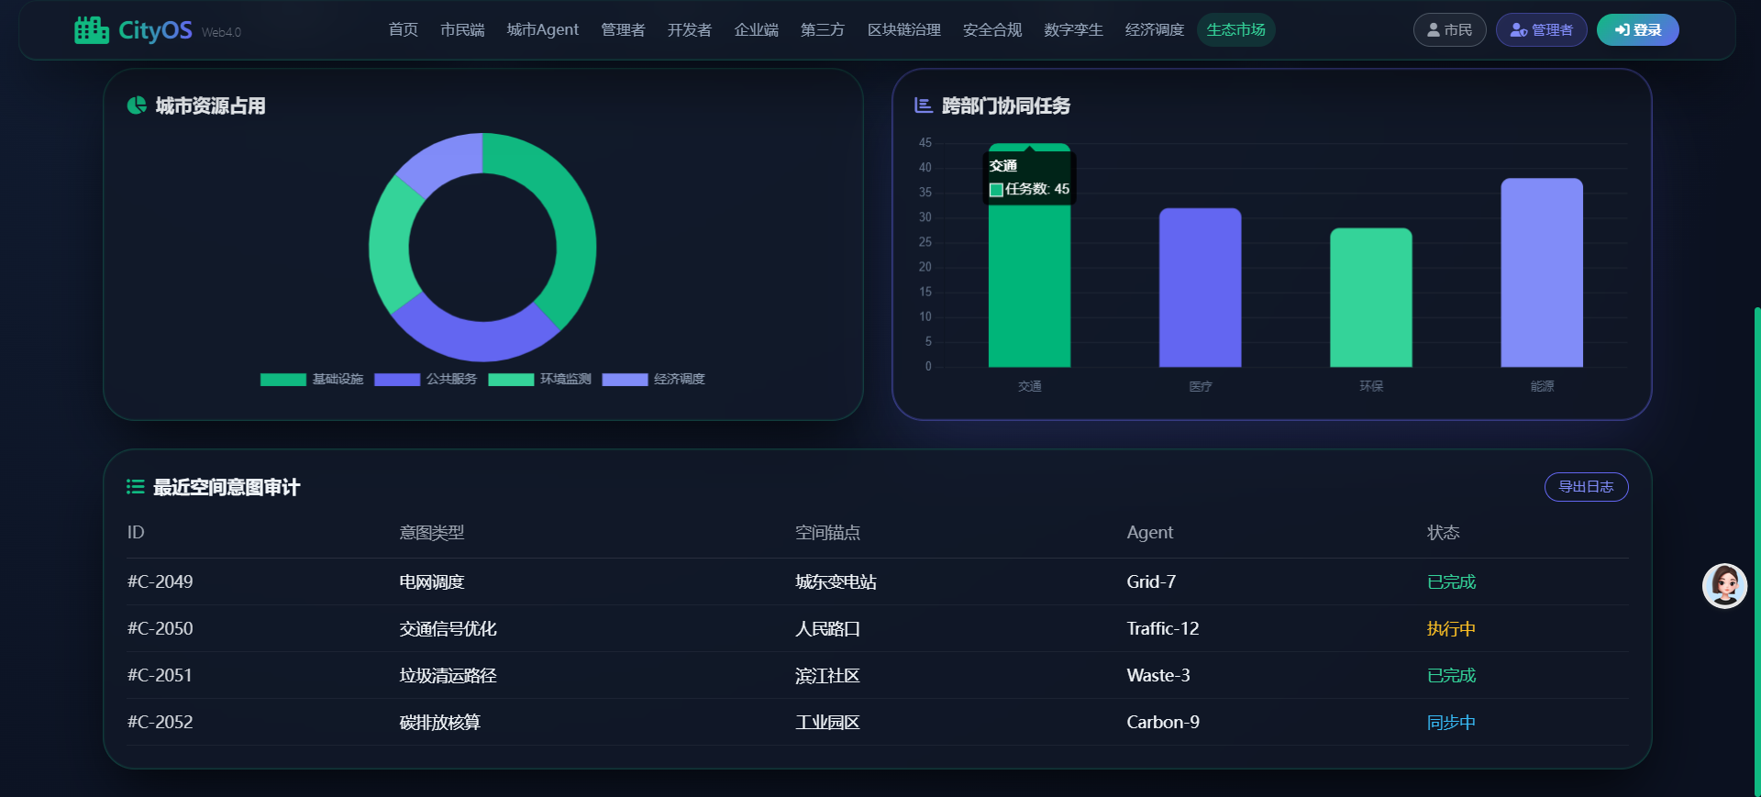Image resolution: width=1761 pixels, height=797 pixels.
Task: Open the 第三方 nav item
Action: coord(823,30)
